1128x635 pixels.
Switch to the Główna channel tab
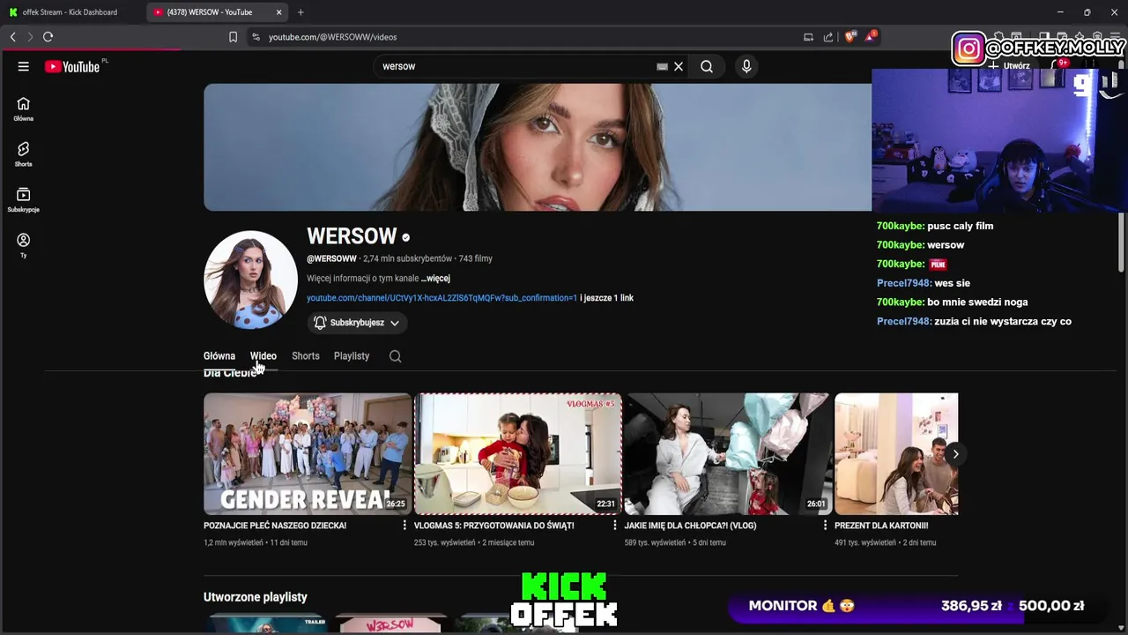pyautogui.click(x=219, y=356)
